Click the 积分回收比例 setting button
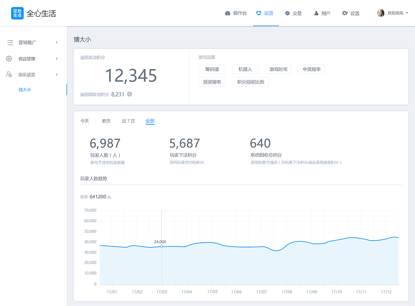 [x=250, y=82]
